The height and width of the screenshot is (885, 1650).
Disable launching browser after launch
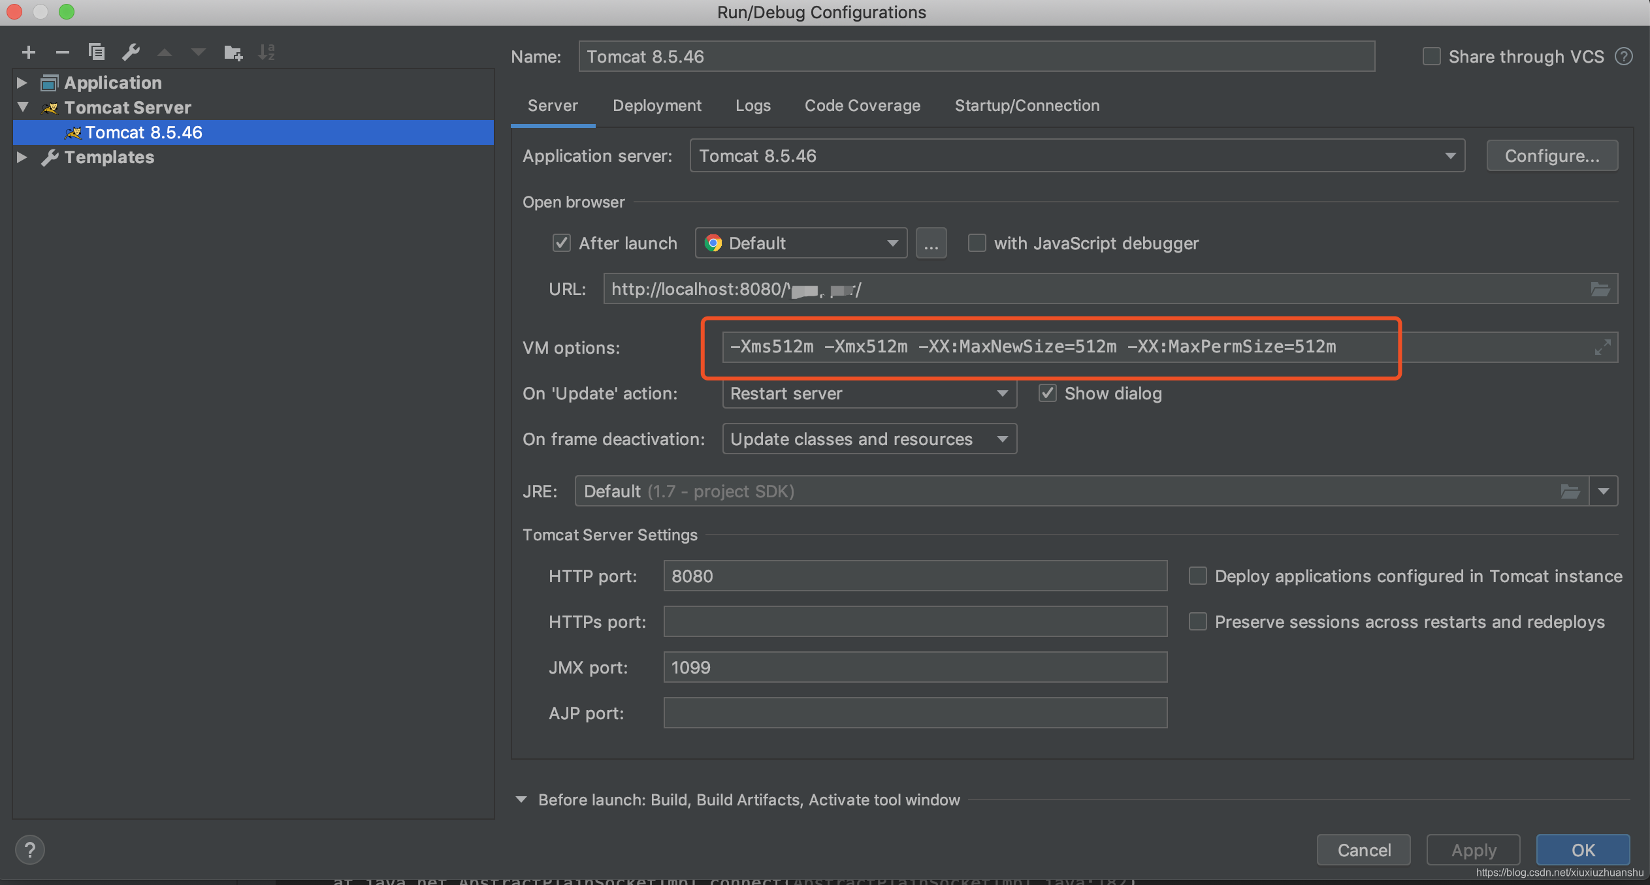coord(562,243)
